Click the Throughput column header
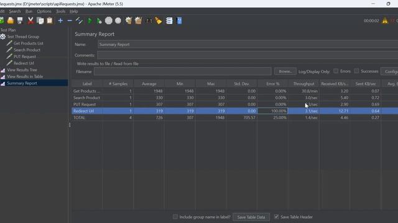Image resolution: width=398 pixels, height=223 pixels. pos(304,84)
